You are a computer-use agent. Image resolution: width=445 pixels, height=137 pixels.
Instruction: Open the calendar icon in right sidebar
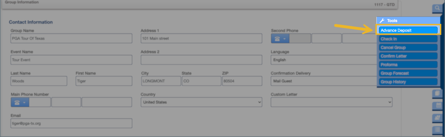click(x=437, y=106)
